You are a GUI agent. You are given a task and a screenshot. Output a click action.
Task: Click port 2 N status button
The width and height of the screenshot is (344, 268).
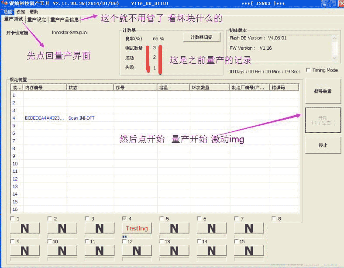click(62, 228)
